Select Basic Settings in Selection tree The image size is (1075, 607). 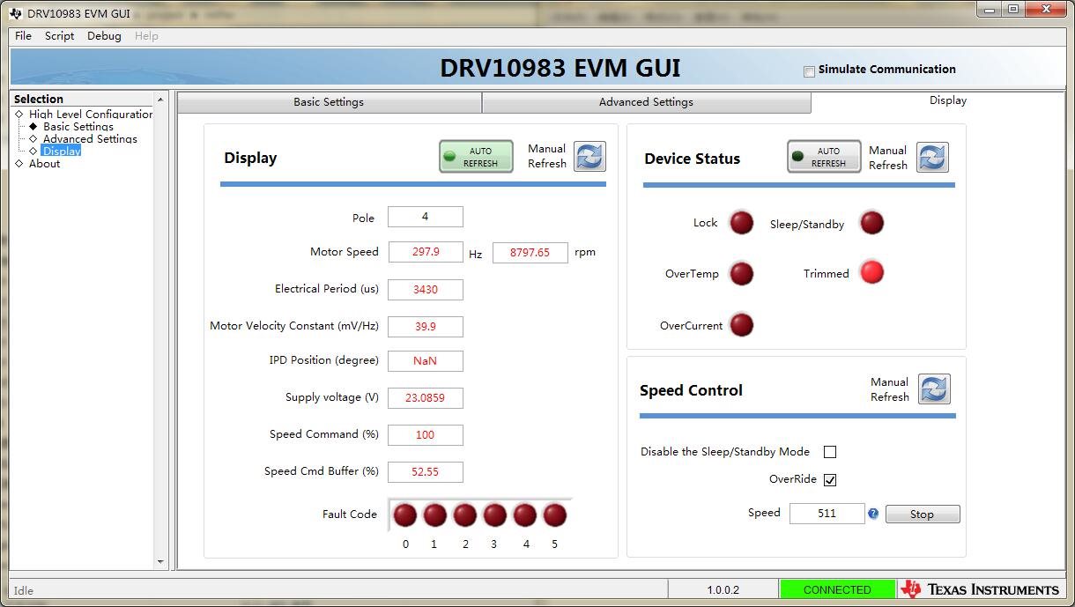point(78,127)
